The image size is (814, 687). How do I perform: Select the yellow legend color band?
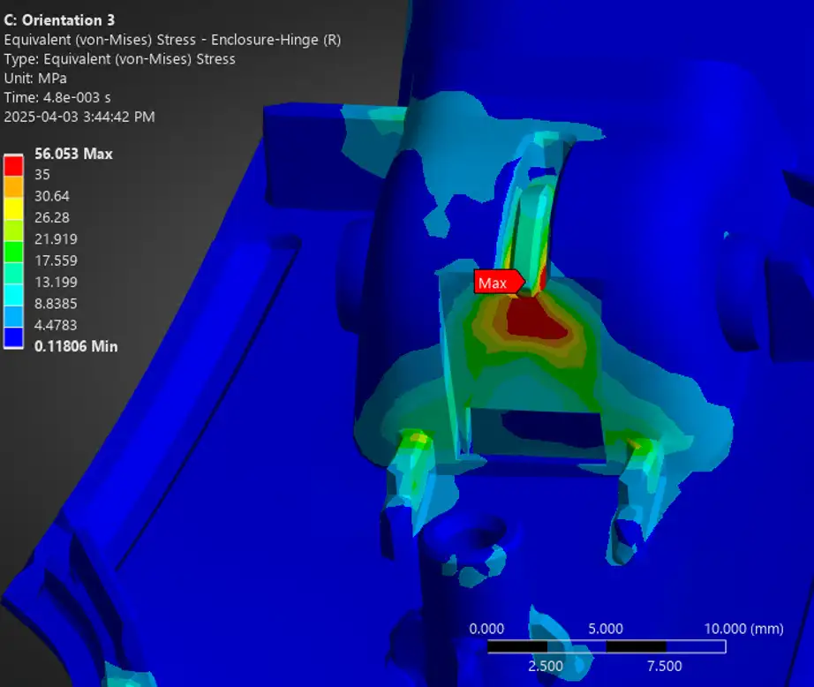click(13, 208)
